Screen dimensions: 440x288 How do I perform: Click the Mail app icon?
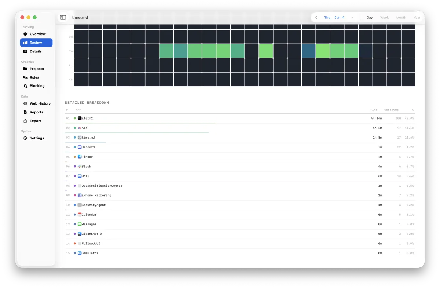point(80,176)
